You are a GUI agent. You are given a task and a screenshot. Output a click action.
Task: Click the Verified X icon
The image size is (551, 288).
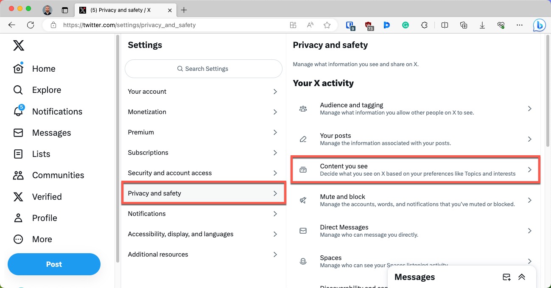18,196
